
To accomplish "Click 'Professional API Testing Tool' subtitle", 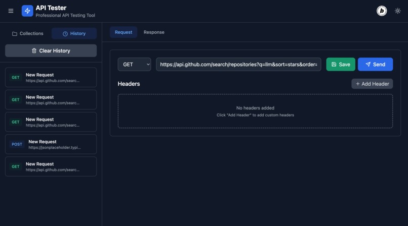I will tap(65, 15).
